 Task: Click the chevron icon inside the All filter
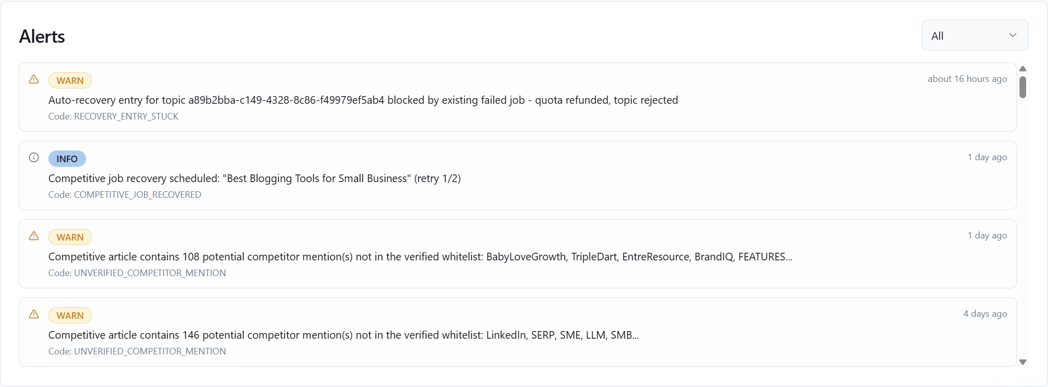tap(1013, 36)
